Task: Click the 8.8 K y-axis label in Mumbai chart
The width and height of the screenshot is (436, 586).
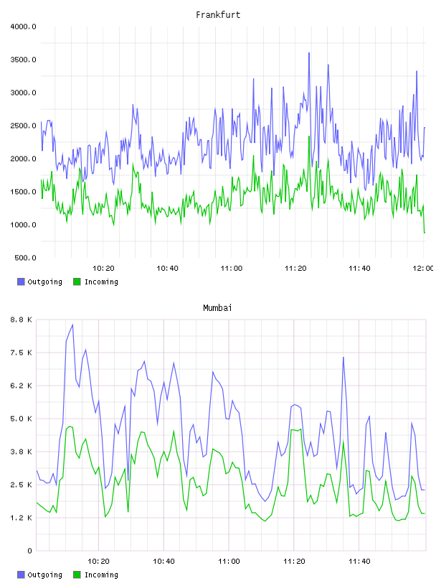Action: (22, 320)
